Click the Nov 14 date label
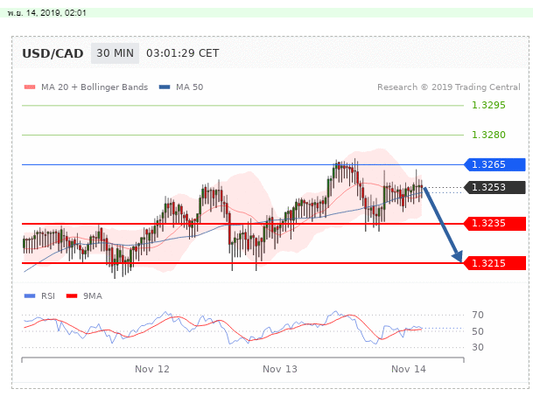The image size is (533, 396). tap(408, 369)
